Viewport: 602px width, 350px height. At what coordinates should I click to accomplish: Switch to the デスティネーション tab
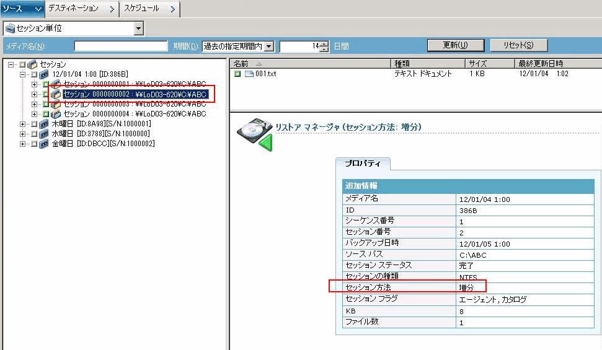[82, 9]
